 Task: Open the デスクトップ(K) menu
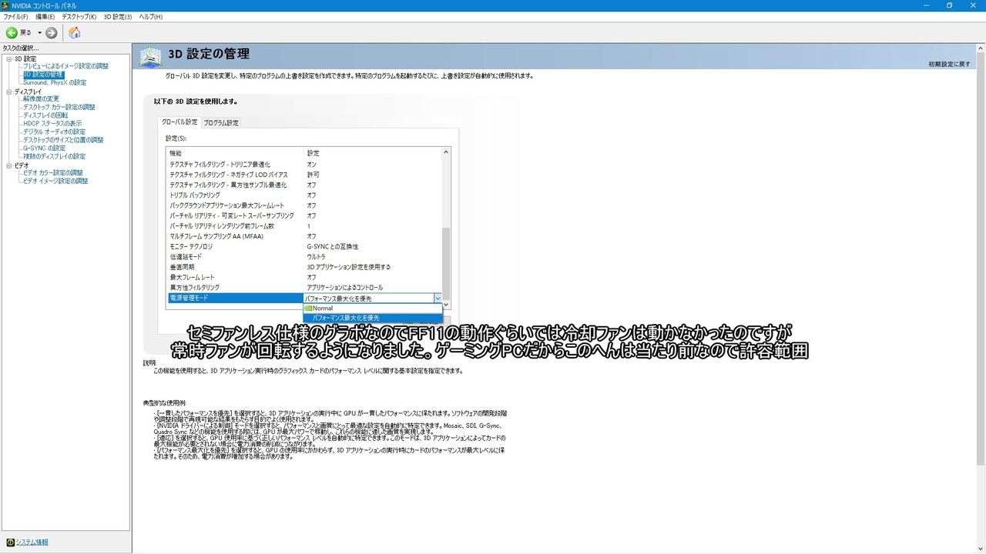79,16
